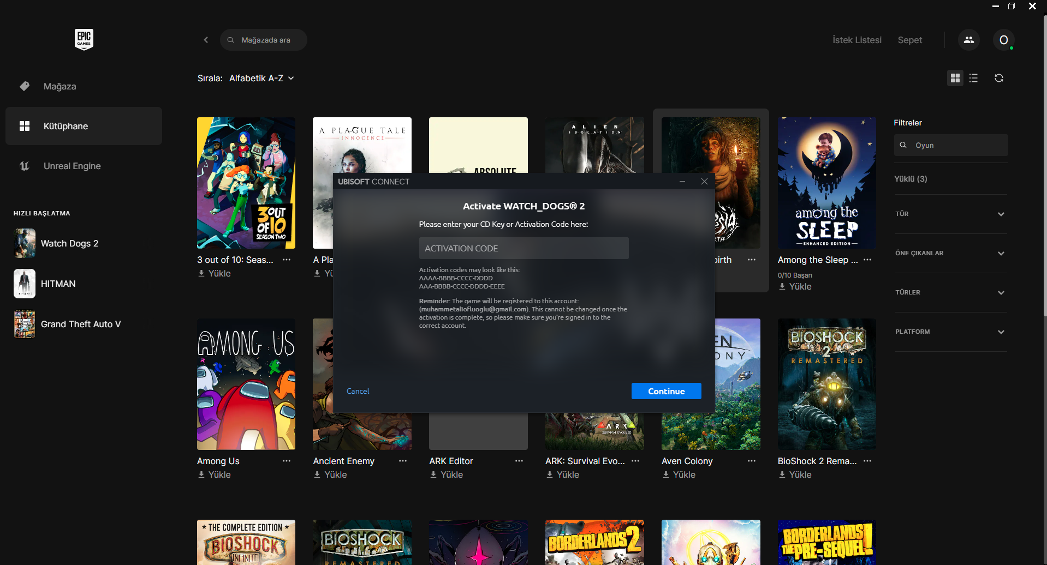This screenshot has width=1047, height=565.
Task: Click Watch Dogs 2 quick launch icon
Action: pyautogui.click(x=25, y=243)
